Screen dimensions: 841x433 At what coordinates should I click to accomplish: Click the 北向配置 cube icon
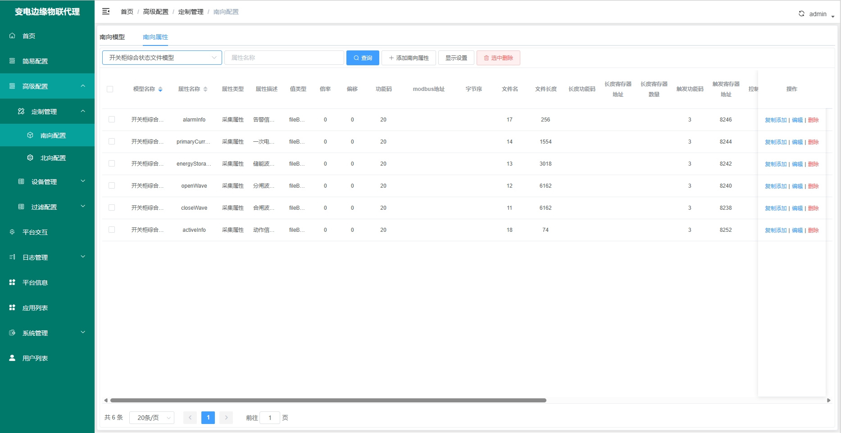[30, 158]
